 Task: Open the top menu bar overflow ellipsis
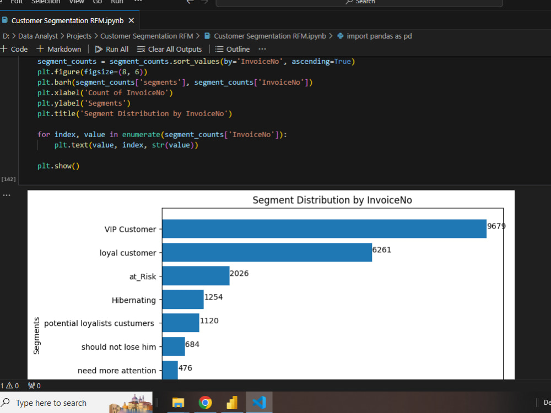138,1
